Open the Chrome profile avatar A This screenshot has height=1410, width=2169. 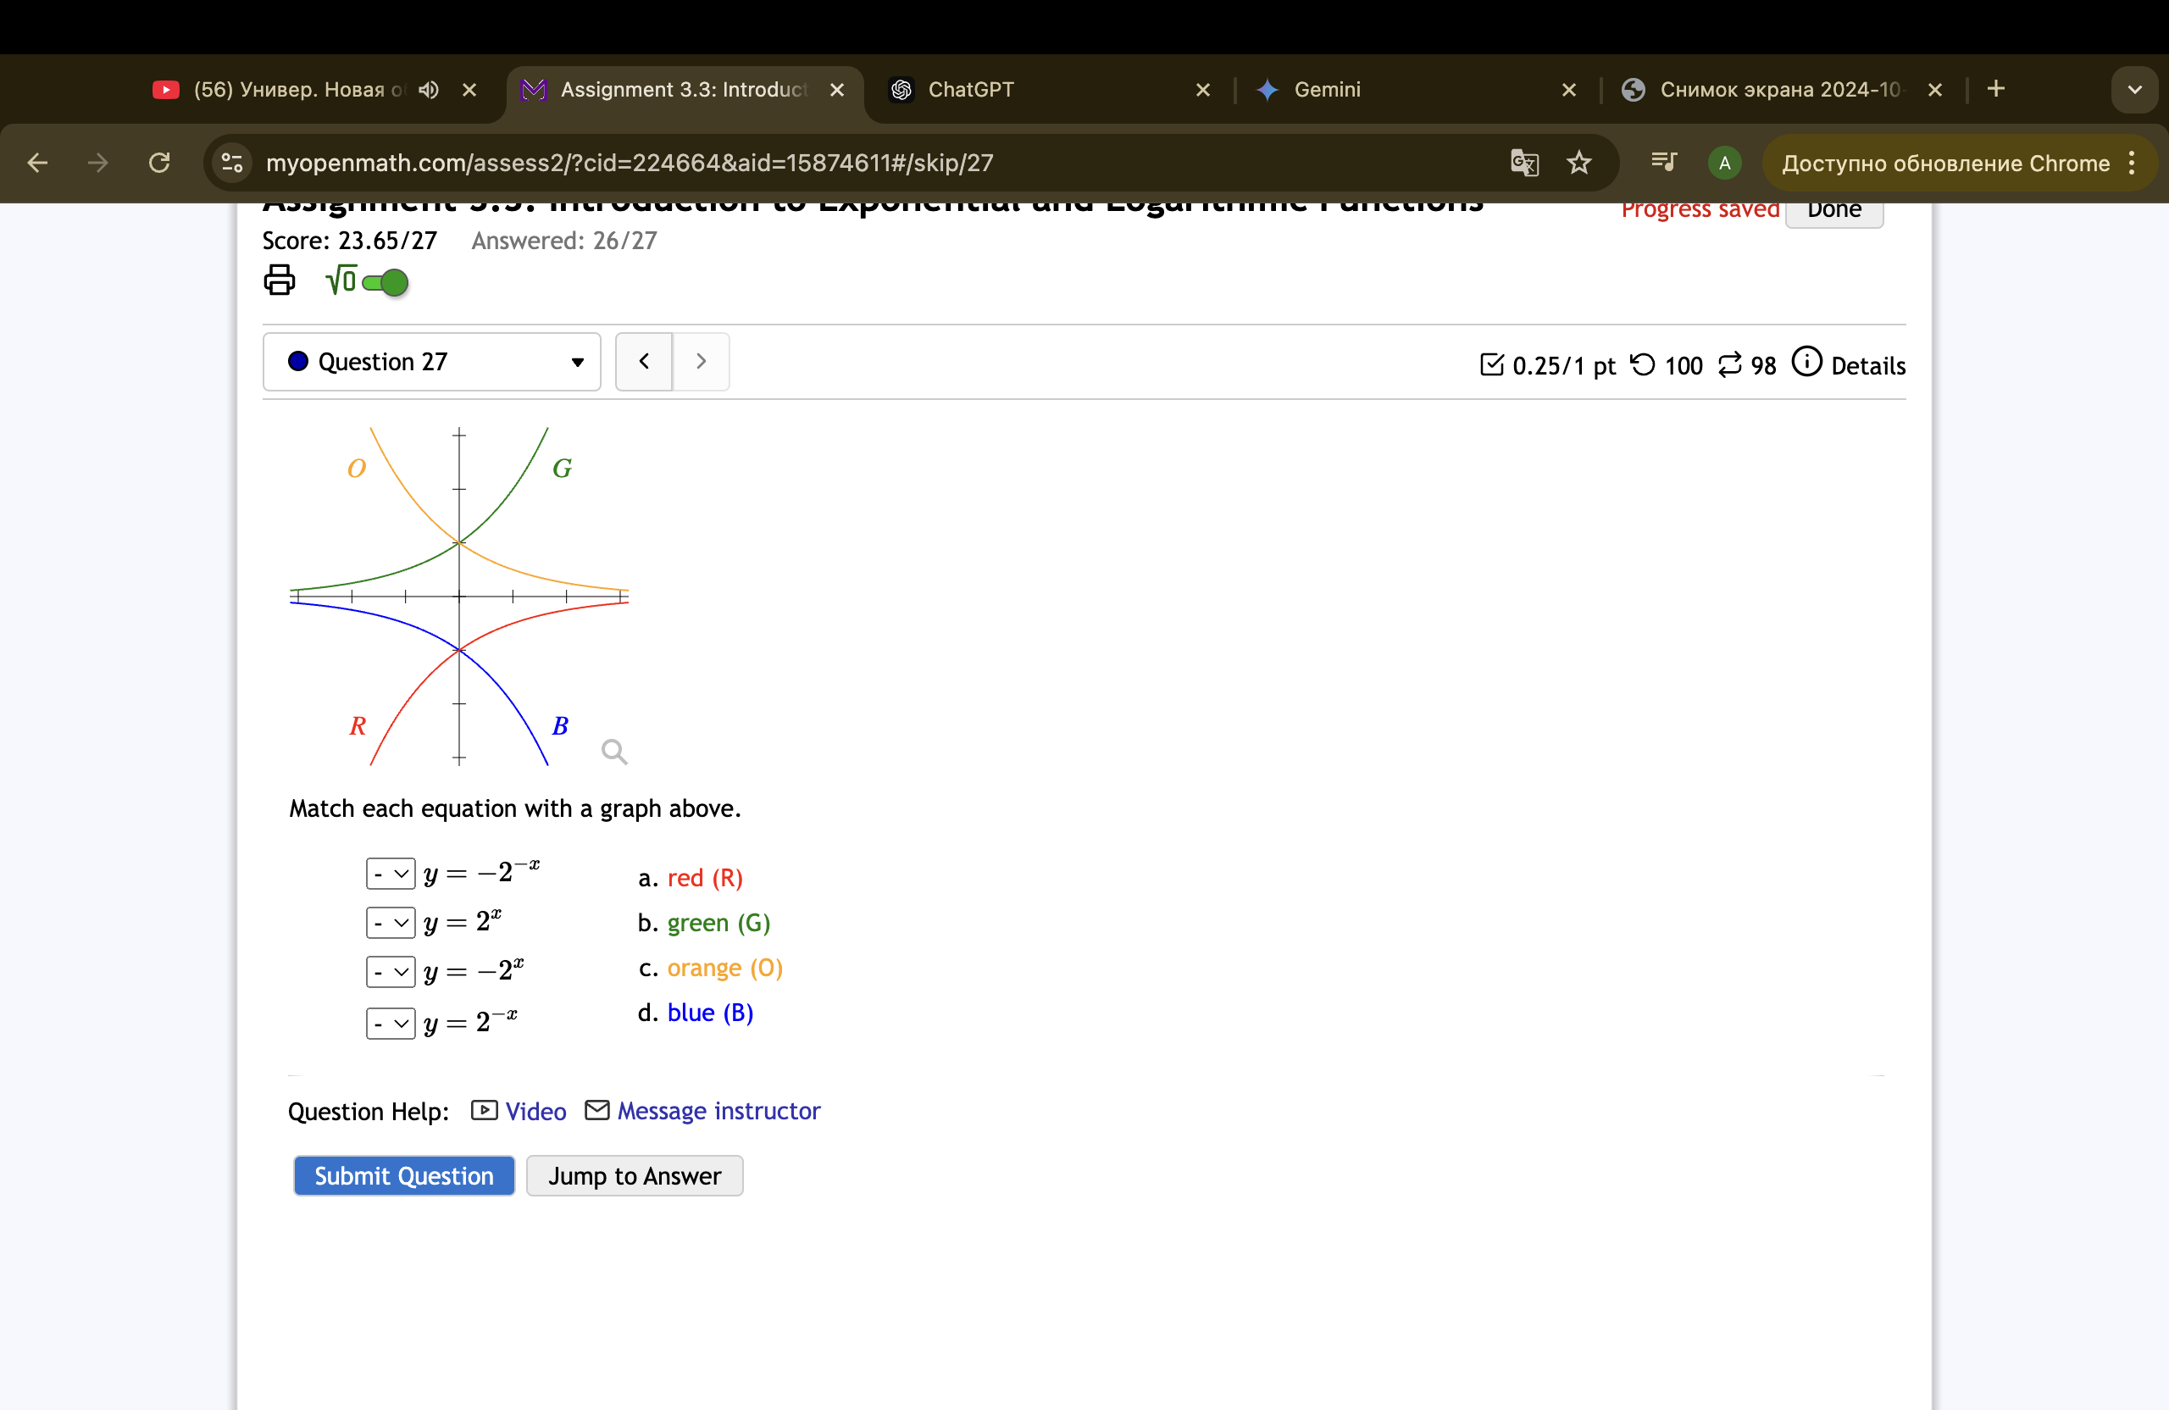tap(1724, 164)
